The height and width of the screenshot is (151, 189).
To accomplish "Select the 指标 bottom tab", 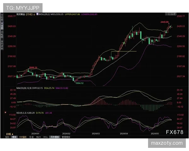I will click(7, 137).
